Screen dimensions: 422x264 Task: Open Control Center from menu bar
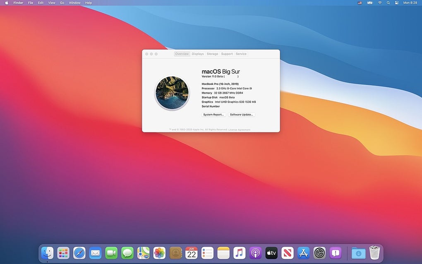coord(396,3)
